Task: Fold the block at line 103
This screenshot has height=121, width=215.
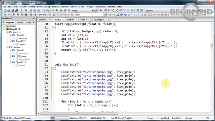Action: click(x=53, y=109)
